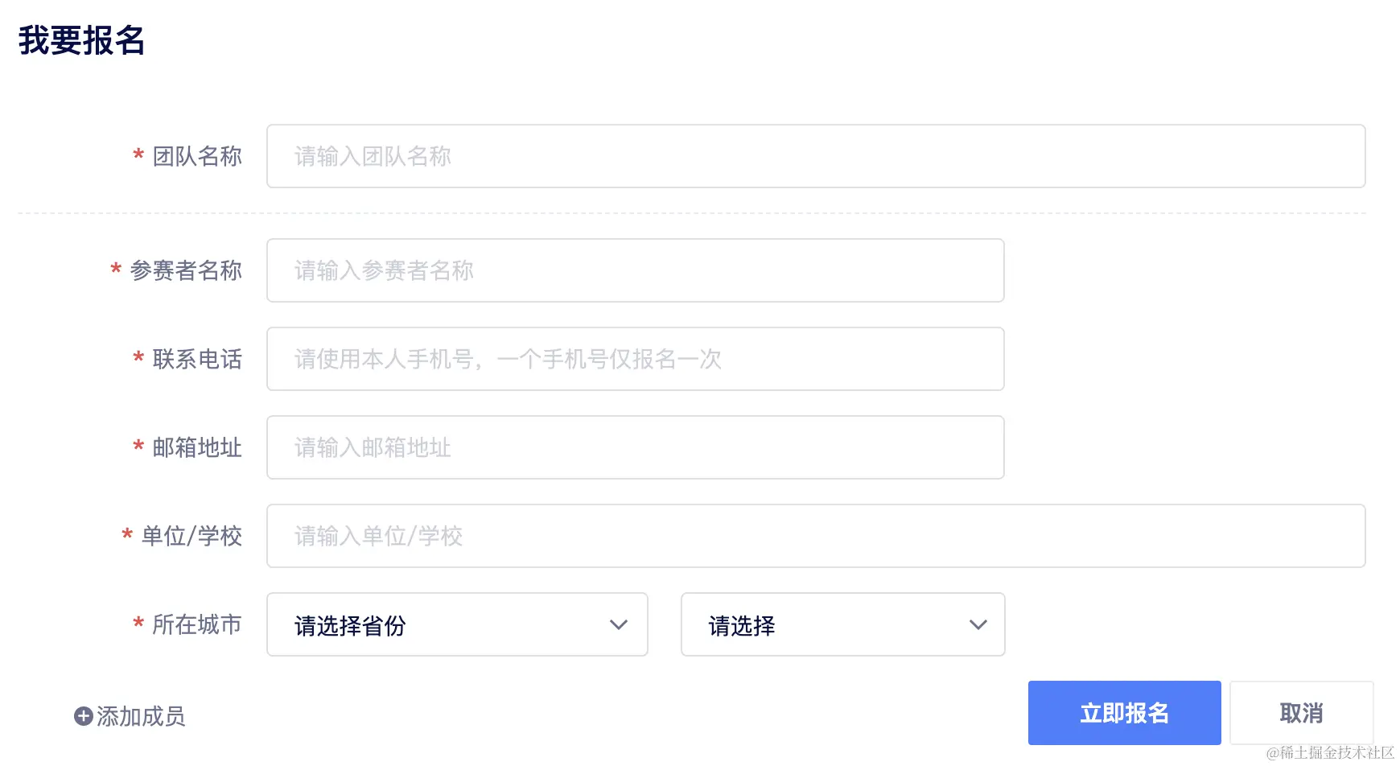
Task: Click into the 请输入参赛者名称 field
Action: [635, 270]
